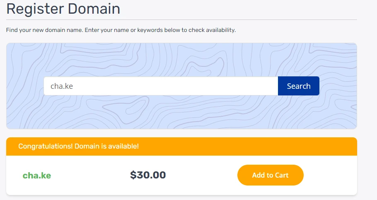
Task: Click the Register Domain heading
Action: coord(63,9)
